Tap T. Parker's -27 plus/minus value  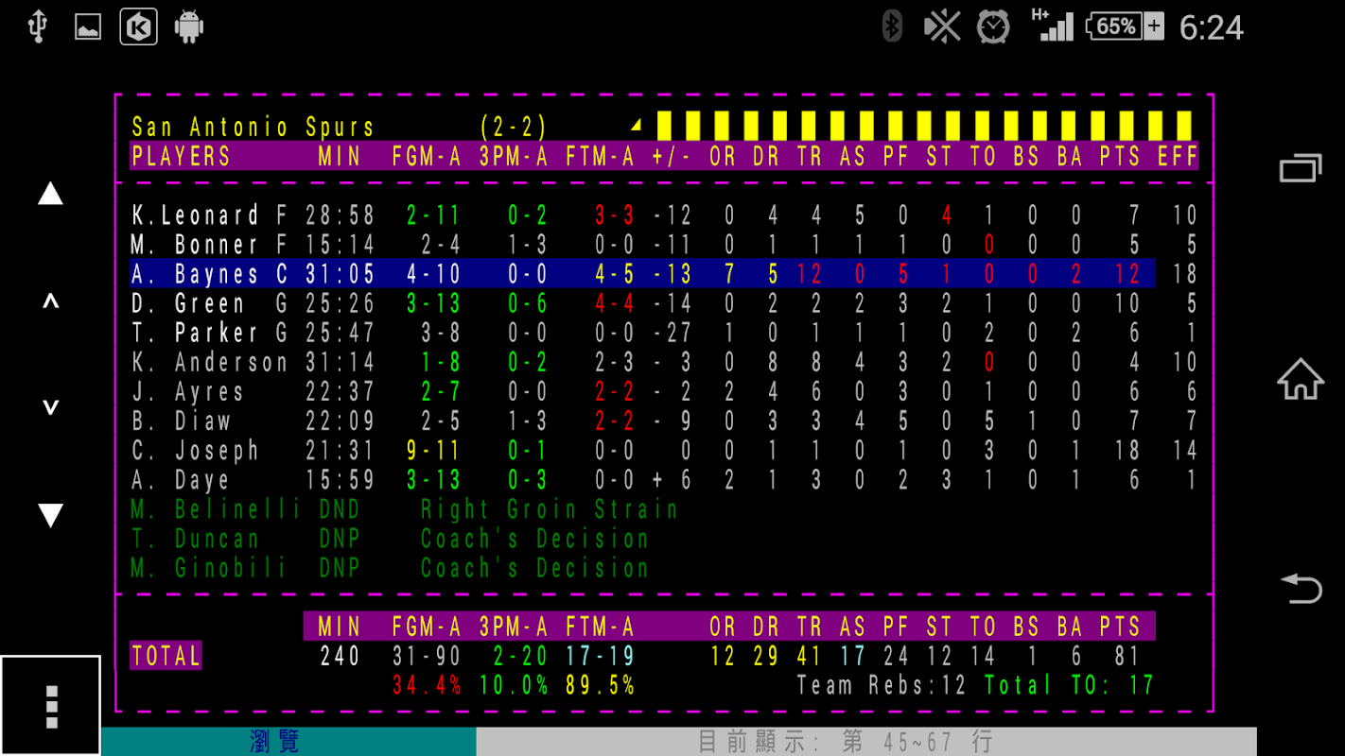point(672,333)
